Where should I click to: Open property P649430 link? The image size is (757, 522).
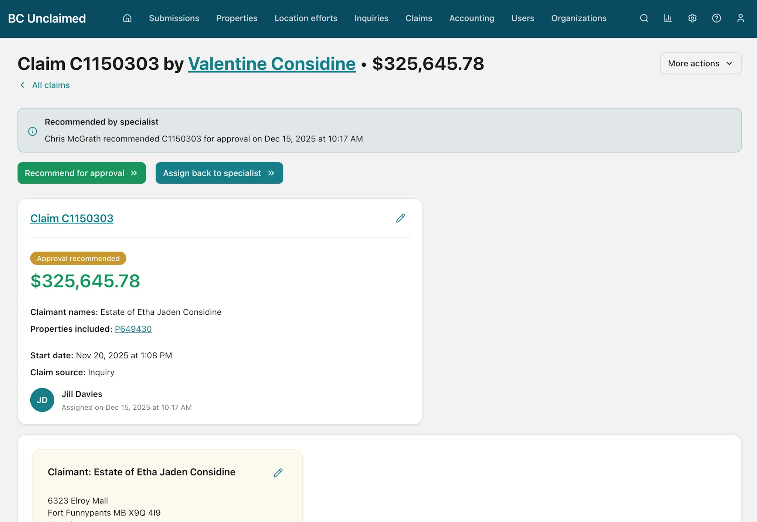[133, 329]
